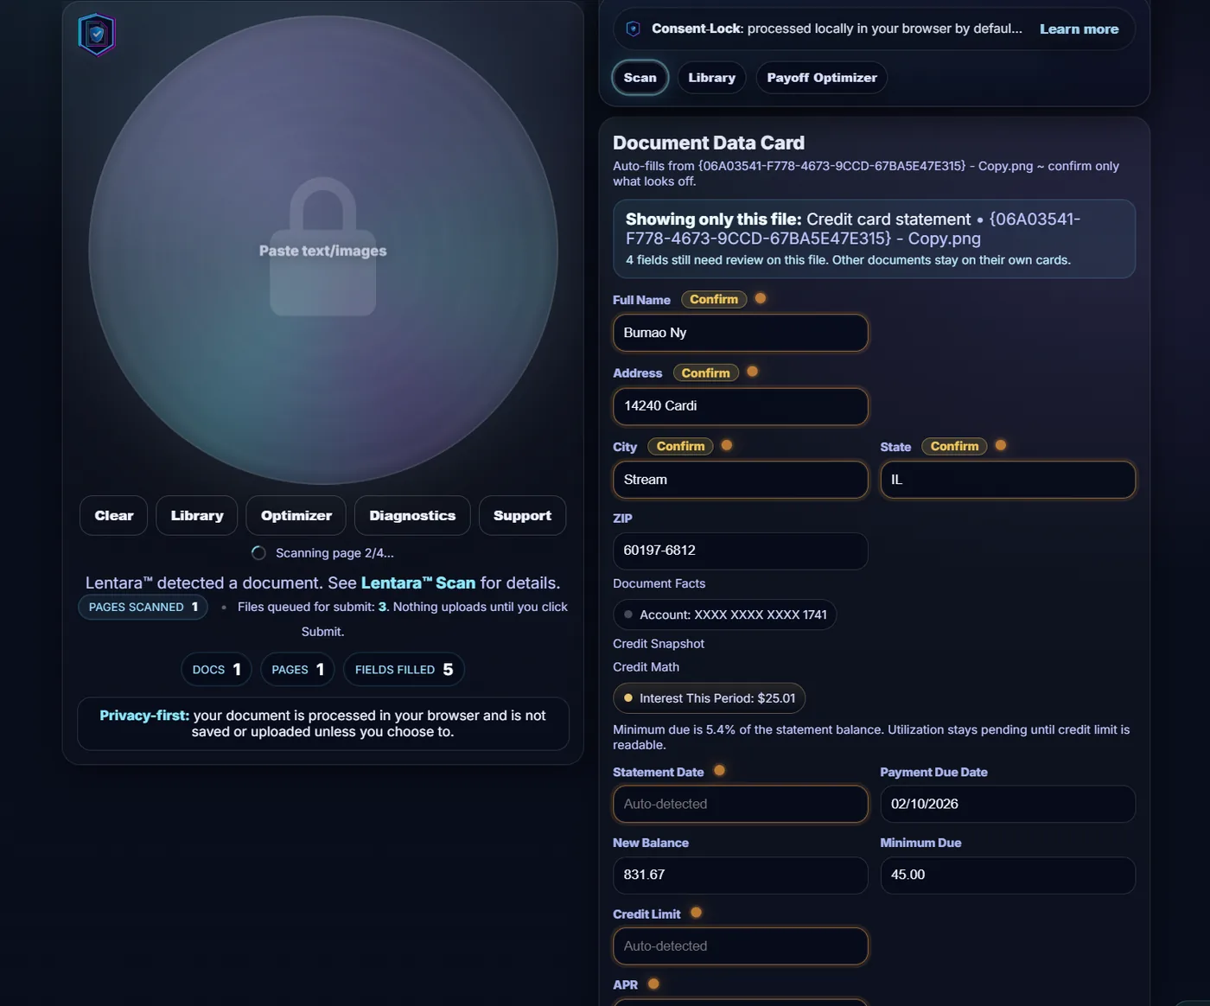Confirm the State field value

pyautogui.click(x=954, y=446)
